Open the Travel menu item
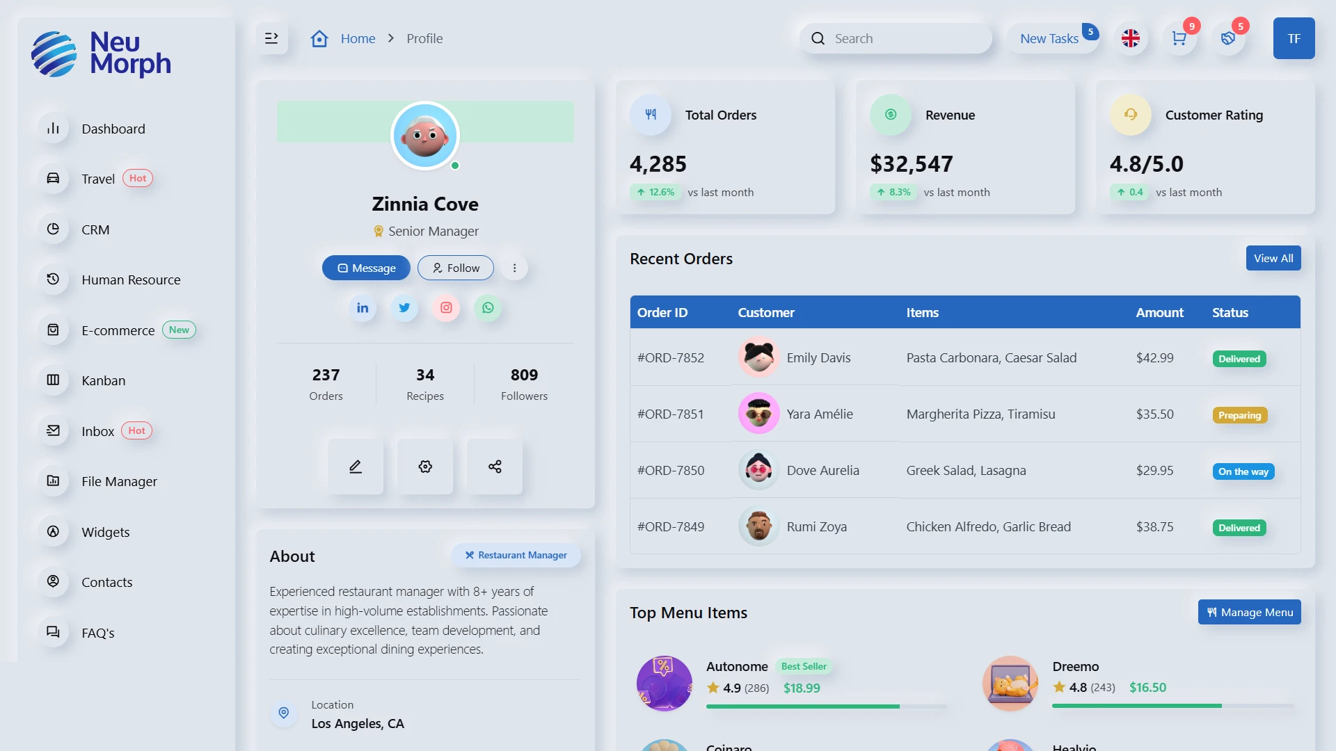This screenshot has height=751, width=1336. pos(98,179)
